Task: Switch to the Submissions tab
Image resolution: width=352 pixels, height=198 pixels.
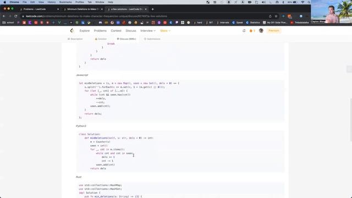Action: click(152, 39)
